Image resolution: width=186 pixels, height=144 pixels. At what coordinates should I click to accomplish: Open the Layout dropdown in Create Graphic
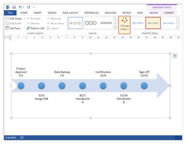point(53,28)
